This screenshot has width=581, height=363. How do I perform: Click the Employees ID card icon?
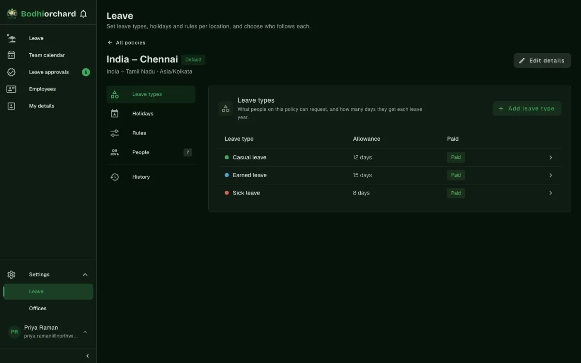pos(12,89)
